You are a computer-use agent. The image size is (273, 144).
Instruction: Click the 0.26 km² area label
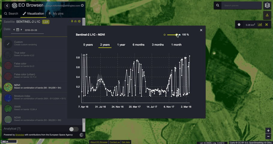coord(250,25)
